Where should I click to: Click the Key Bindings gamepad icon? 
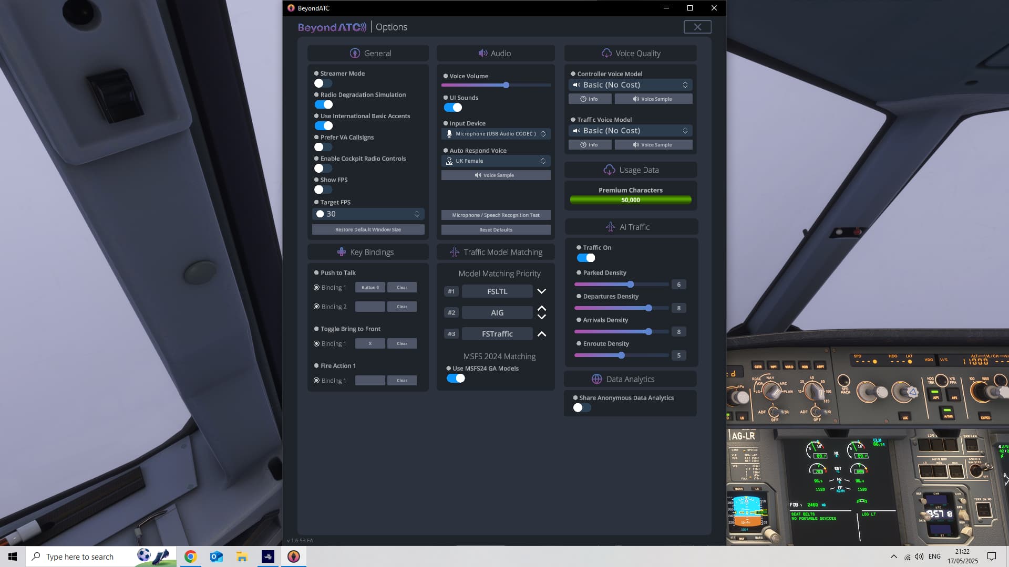tap(341, 252)
